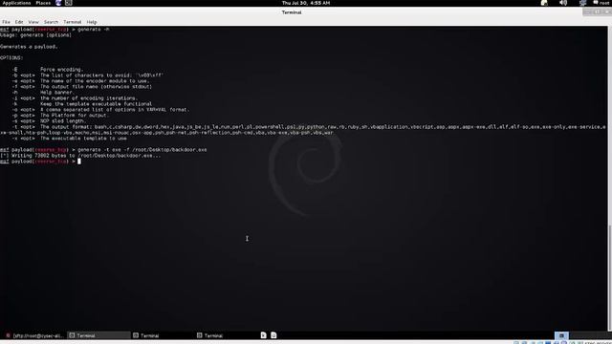Open the Edit menu

(x=19, y=22)
